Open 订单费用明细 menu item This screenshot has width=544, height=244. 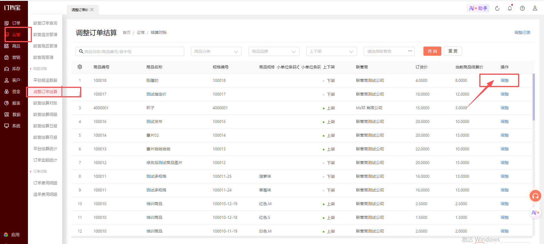click(x=45, y=183)
